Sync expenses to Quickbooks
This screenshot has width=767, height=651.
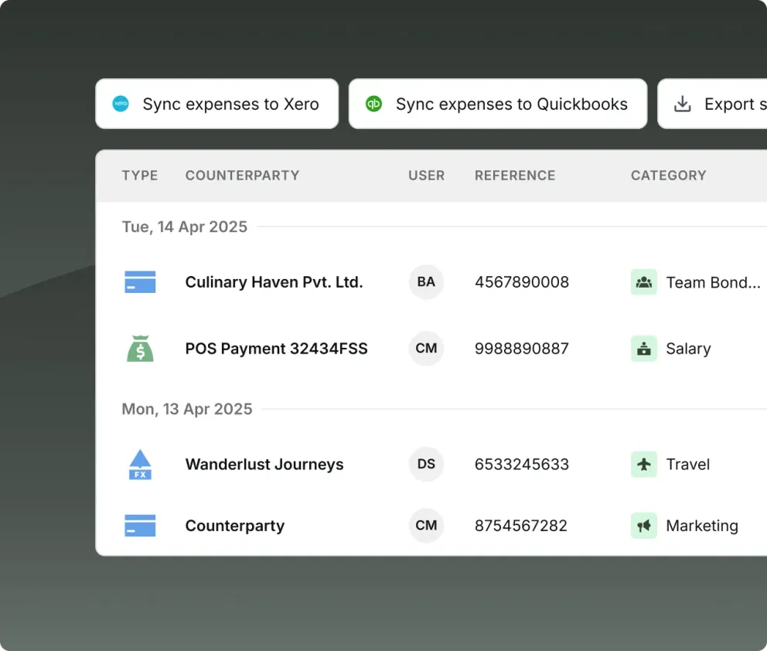(x=498, y=104)
